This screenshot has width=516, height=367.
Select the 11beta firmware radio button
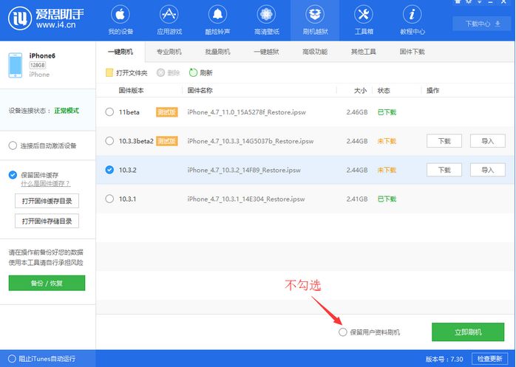tap(109, 112)
